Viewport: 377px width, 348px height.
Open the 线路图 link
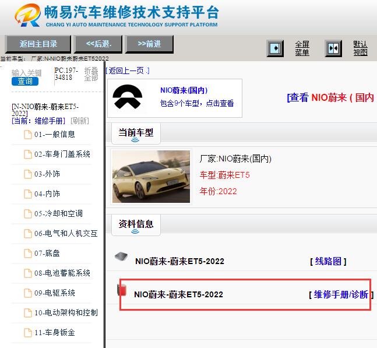(x=328, y=261)
